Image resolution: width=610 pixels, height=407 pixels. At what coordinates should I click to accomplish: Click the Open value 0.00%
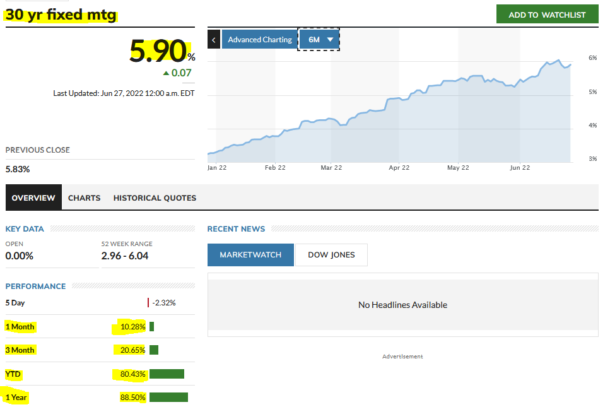pyautogui.click(x=20, y=256)
